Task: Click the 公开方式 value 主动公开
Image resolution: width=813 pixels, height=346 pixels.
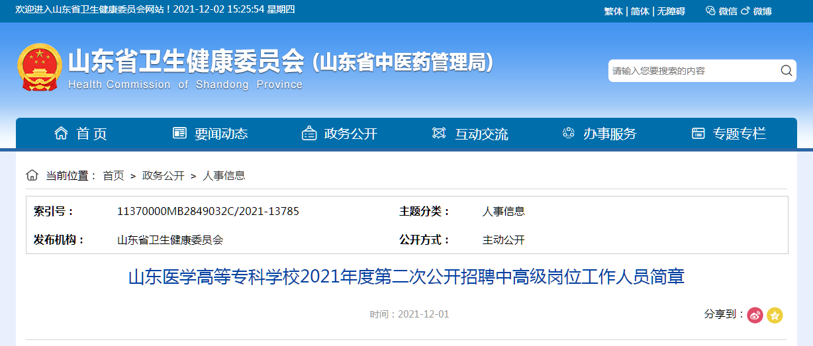Action: (x=504, y=239)
